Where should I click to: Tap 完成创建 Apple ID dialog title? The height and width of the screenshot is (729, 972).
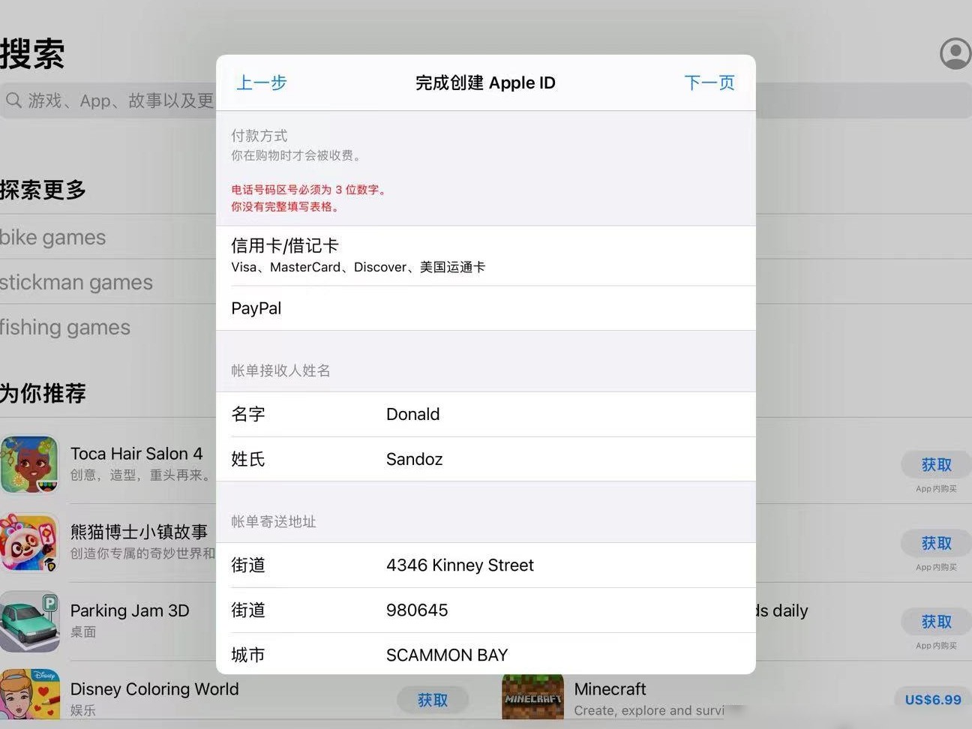pos(485,82)
